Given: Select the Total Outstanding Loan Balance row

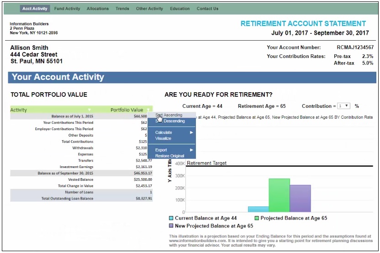Looking at the screenshot, I should 81,199.
